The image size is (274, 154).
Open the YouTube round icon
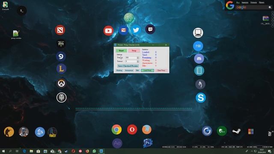[108, 31]
